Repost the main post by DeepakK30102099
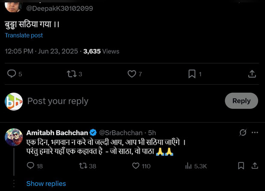Screen dimensions: 265x191 click(71, 74)
